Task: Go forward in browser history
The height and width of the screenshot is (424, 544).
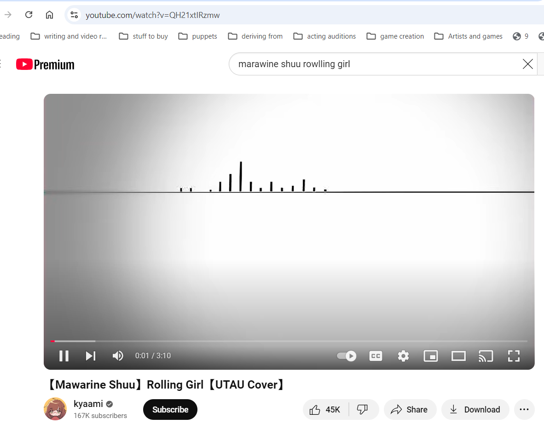Action: tap(8, 15)
